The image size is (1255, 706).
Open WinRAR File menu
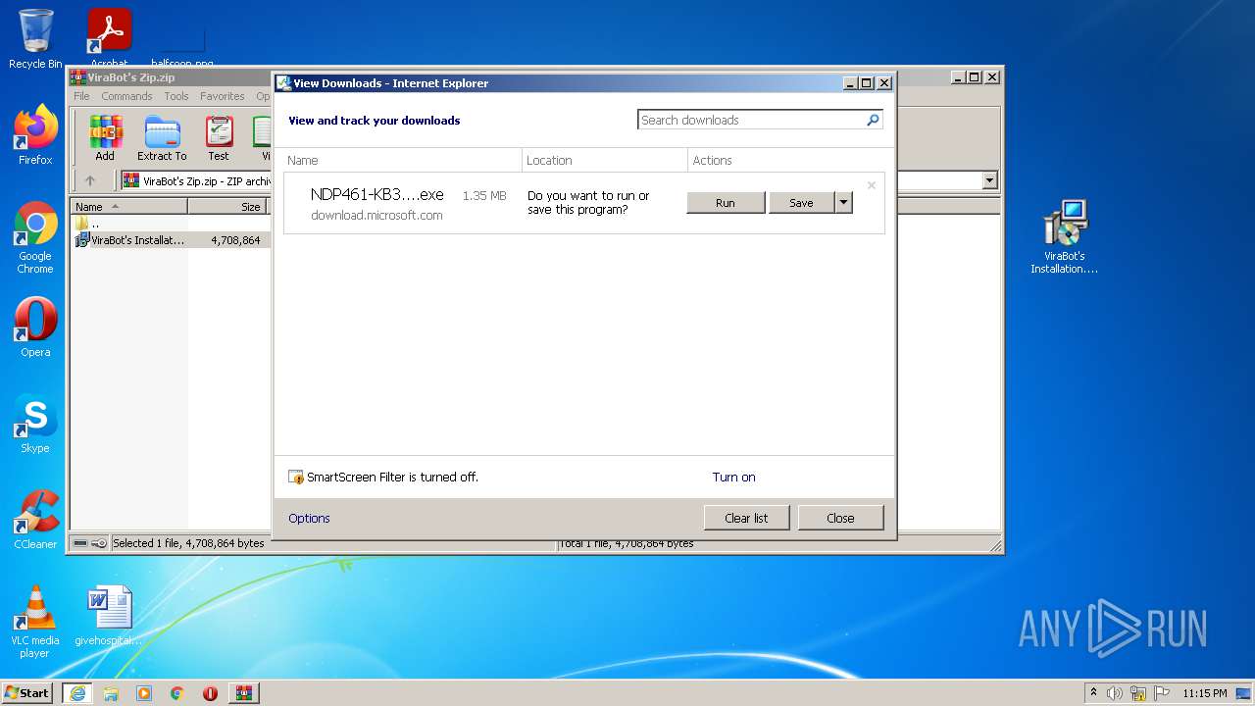click(81, 96)
